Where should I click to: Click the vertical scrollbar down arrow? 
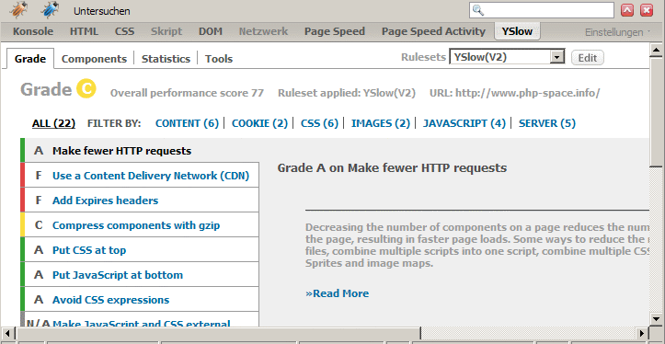[x=657, y=318]
